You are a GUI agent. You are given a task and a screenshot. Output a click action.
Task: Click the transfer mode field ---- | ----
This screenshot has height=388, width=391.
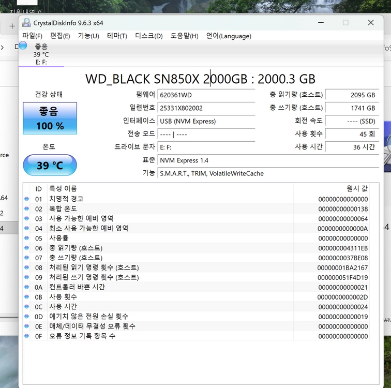(206, 134)
